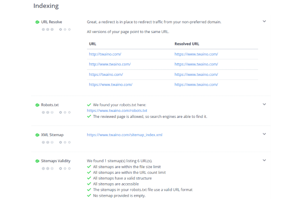Viewport: 301px width, 199px height.
Task: Open http://twaino.com/ link in URL column
Action: pos(105,54)
